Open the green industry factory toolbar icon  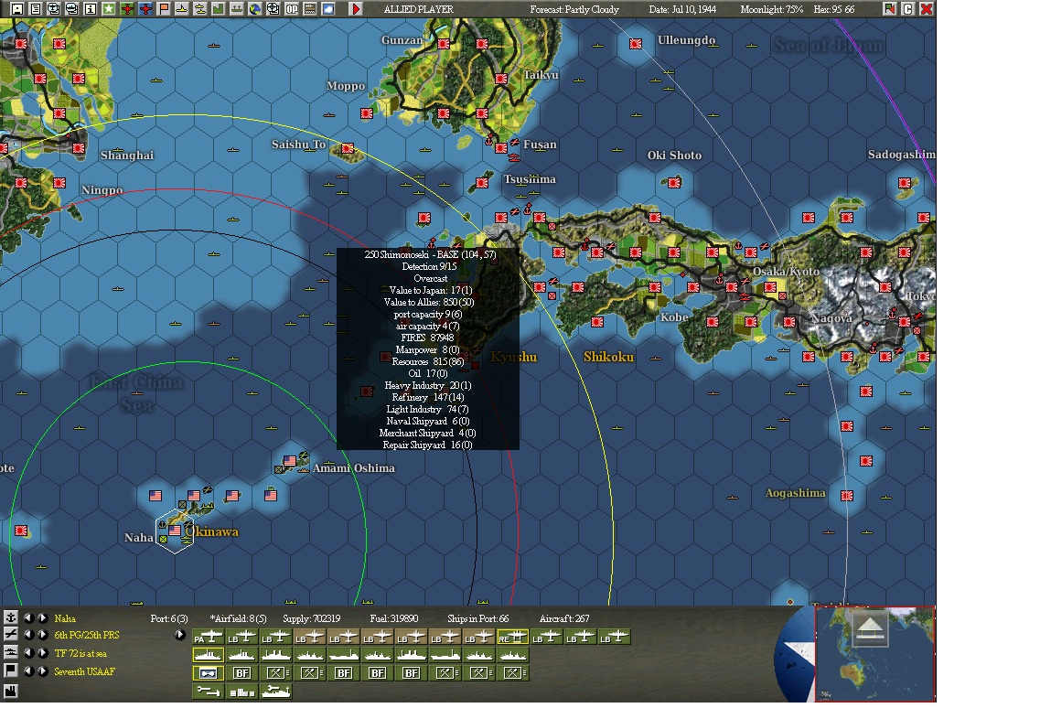(219, 9)
